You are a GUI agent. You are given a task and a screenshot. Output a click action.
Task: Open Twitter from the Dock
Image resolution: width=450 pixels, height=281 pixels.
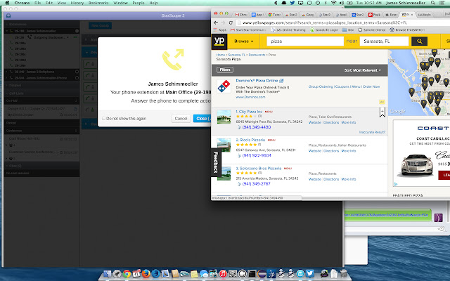click(309, 274)
